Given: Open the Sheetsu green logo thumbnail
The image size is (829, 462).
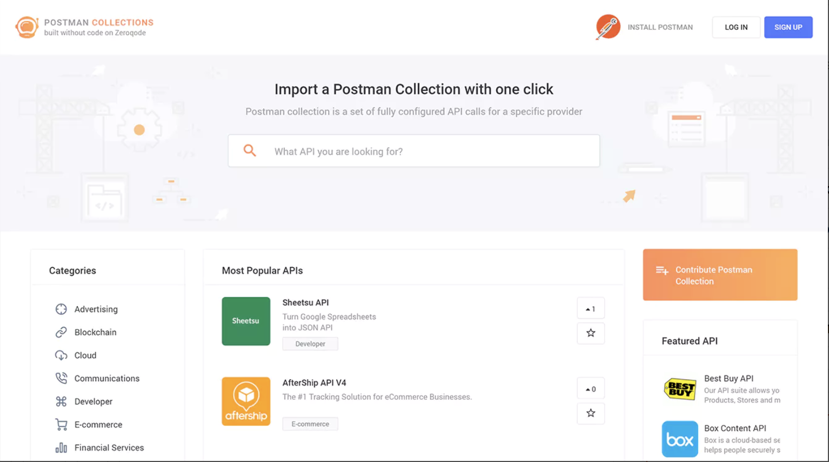Looking at the screenshot, I should pyautogui.click(x=246, y=321).
